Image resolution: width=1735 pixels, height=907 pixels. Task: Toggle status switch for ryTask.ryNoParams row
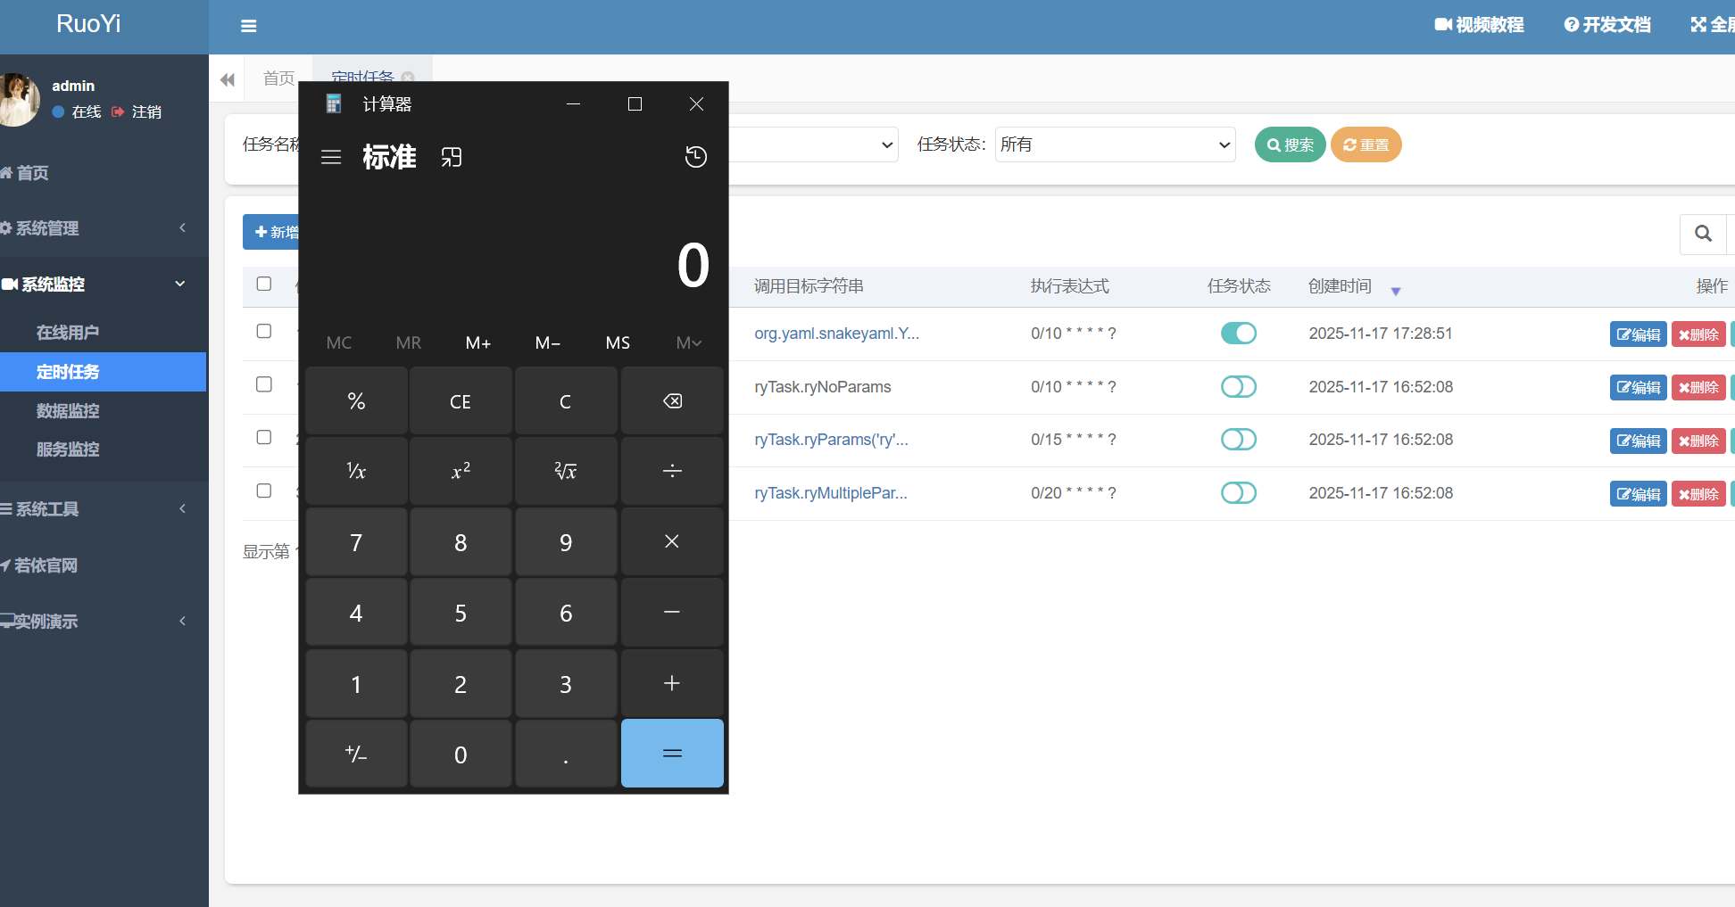pyautogui.click(x=1239, y=387)
